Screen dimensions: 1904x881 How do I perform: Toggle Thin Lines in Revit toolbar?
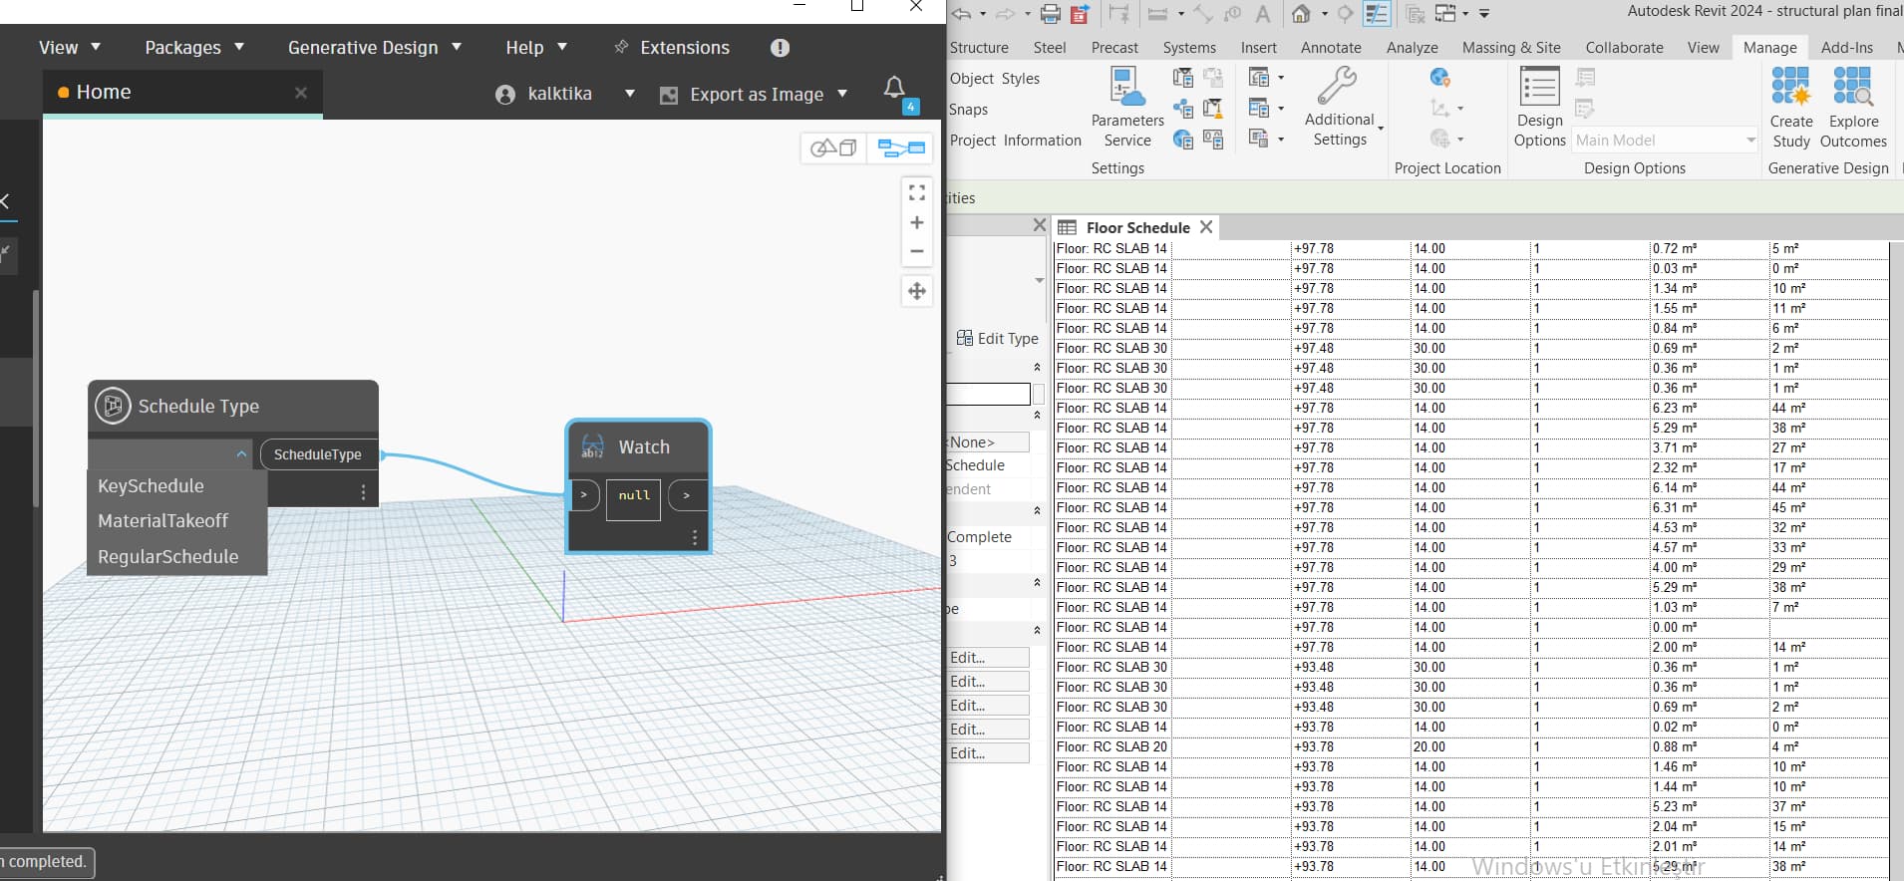1377,14
